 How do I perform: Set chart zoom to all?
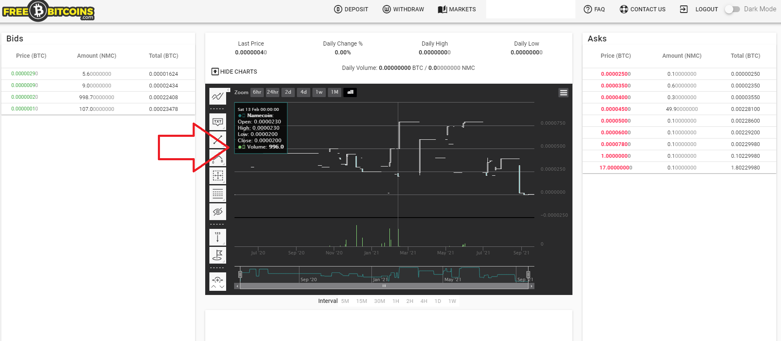click(x=350, y=92)
